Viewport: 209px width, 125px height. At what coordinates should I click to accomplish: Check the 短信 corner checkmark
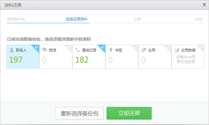pos(69,47)
